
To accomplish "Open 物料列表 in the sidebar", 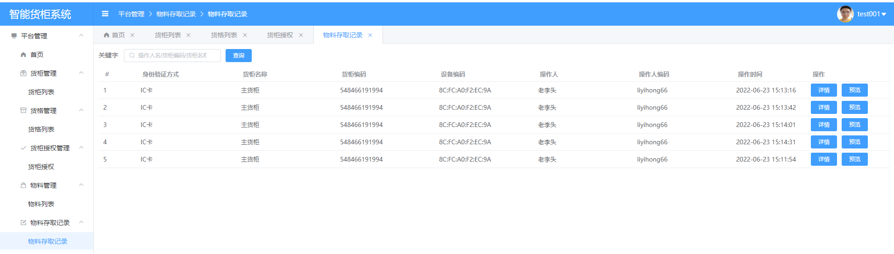I will coord(41,204).
